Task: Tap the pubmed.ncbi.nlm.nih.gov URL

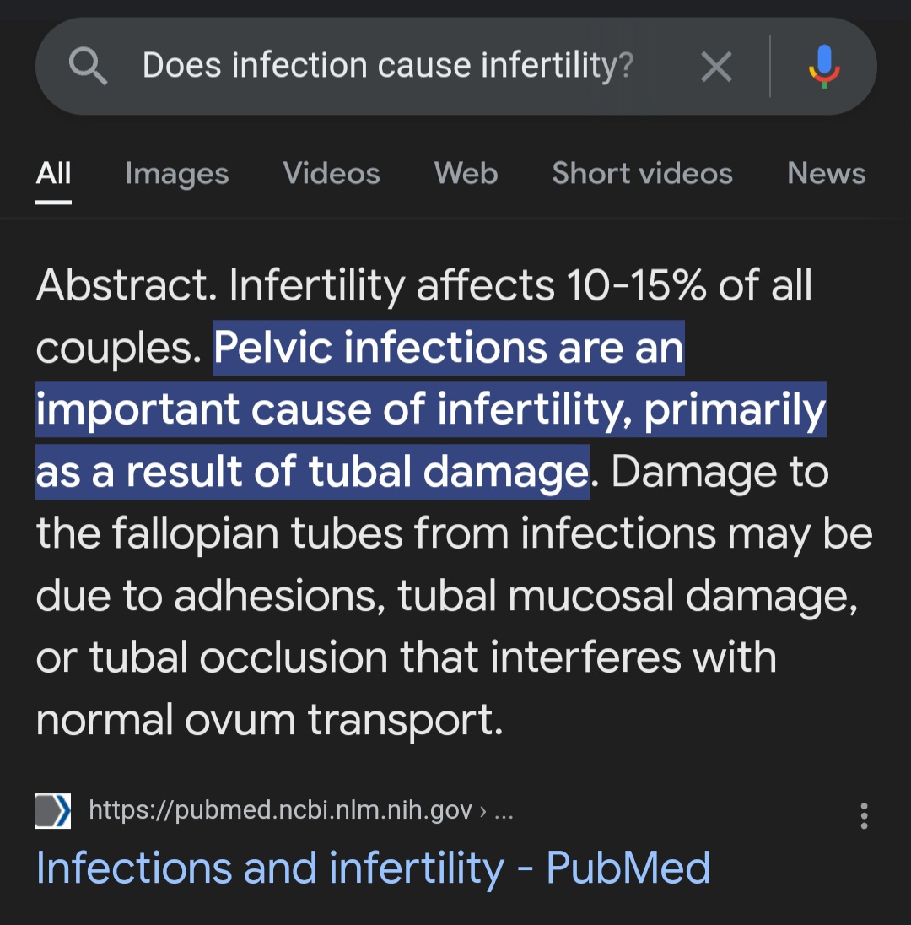Action: click(x=280, y=811)
